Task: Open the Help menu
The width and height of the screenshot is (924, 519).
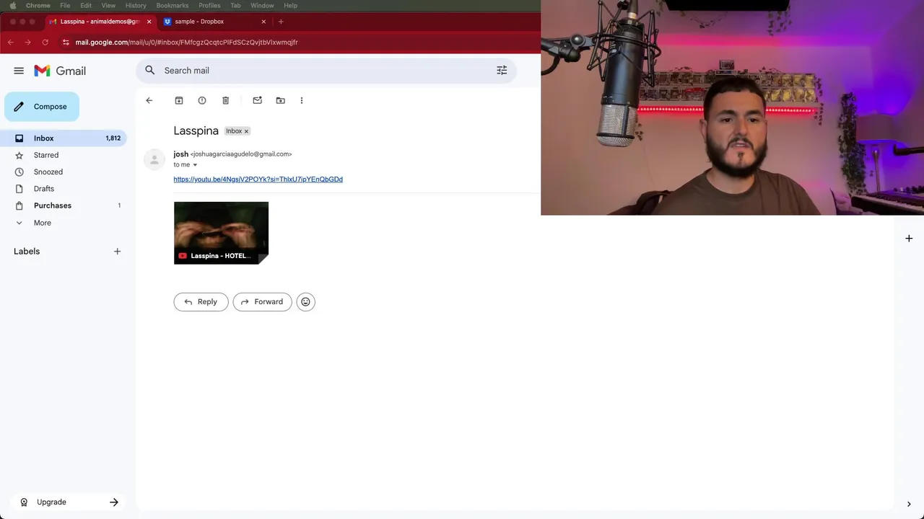Action: 290,5
